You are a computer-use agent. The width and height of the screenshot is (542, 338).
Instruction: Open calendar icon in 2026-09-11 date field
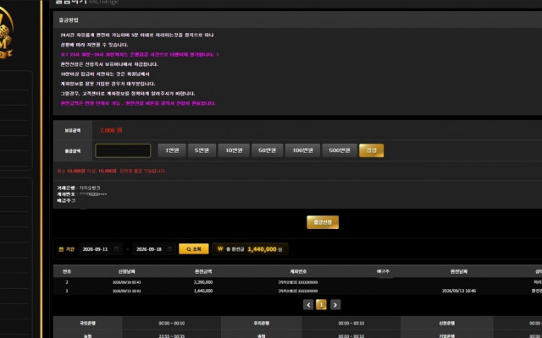[116, 249]
